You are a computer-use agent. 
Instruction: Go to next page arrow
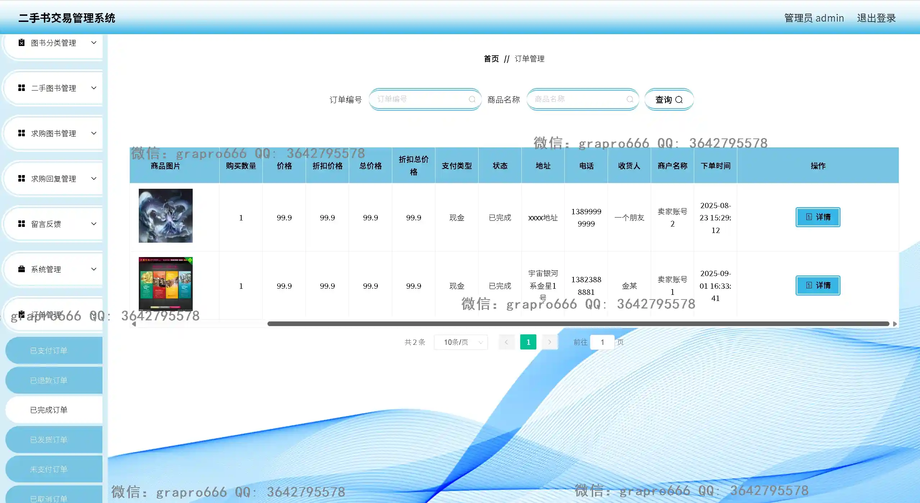click(550, 342)
